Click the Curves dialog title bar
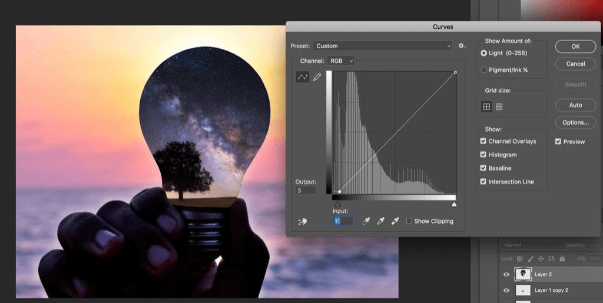The width and height of the screenshot is (603, 303). point(443,26)
